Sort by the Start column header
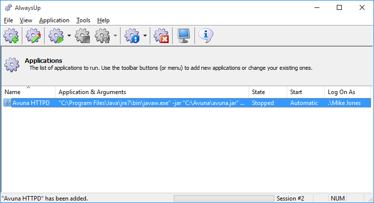Viewport: 374px width, 203px height. point(306,92)
